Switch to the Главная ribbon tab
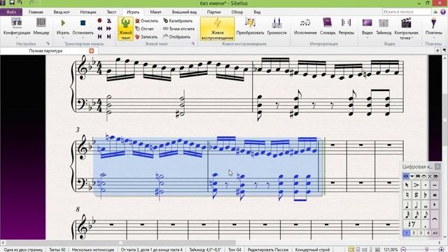The height and width of the screenshot is (252, 448). point(36,12)
